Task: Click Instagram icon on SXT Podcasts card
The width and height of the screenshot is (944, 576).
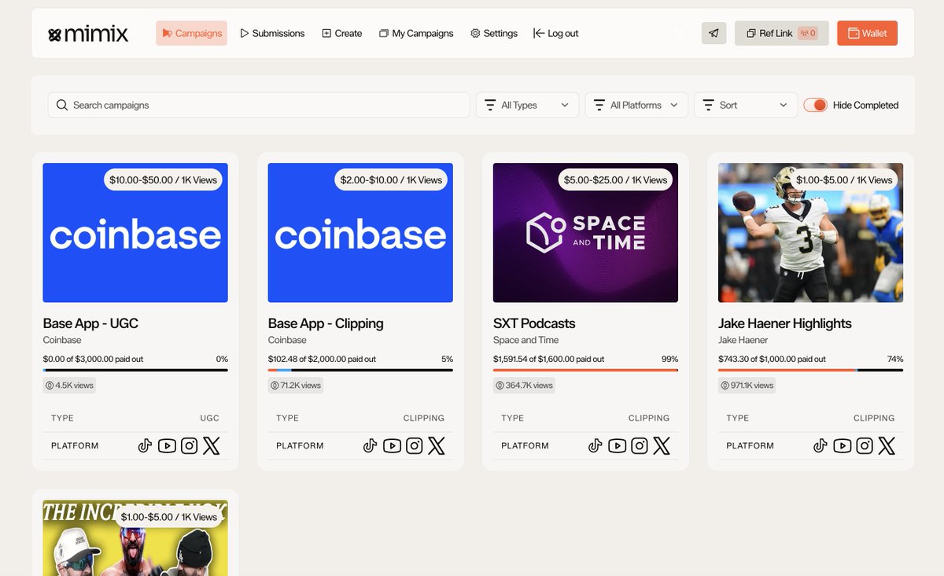Action: click(x=640, y=446)
